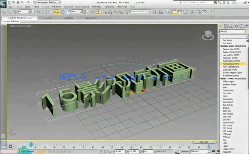Open the Create Selection Set dropdown

point(141,11)
